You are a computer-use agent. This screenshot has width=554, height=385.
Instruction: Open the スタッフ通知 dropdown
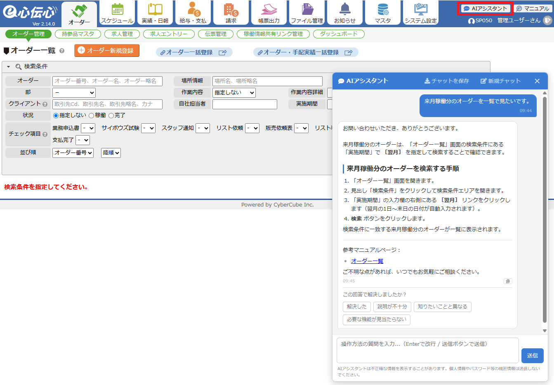point(203,128)
